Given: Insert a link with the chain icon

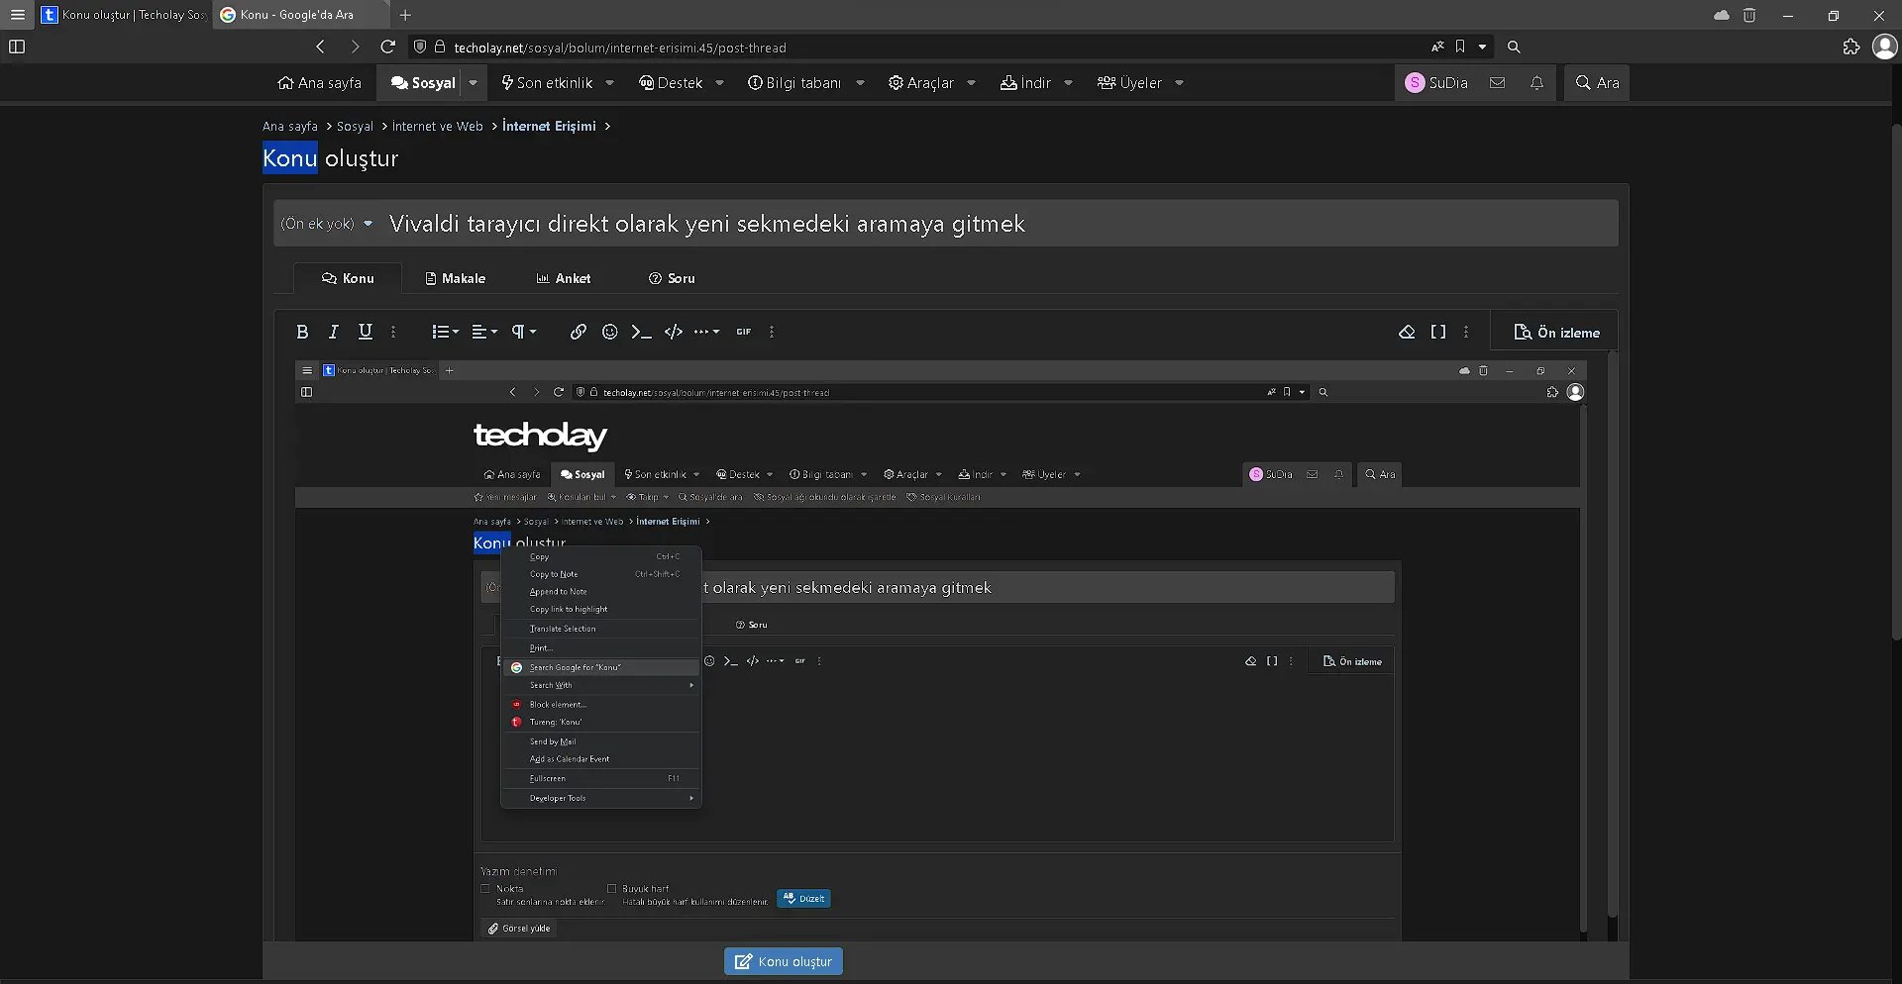Looking at the screenshot, I should click(579, 332).
